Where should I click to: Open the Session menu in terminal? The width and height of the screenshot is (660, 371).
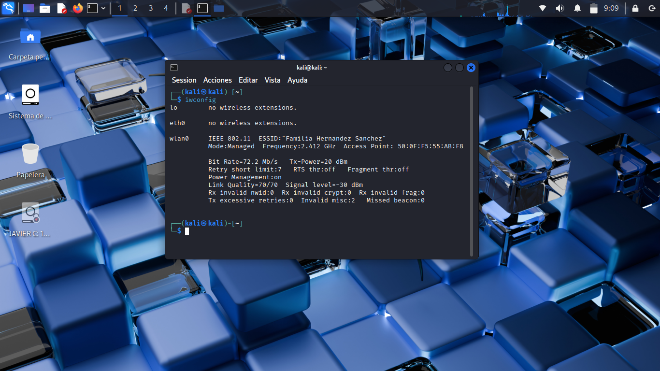click(184, 80)
